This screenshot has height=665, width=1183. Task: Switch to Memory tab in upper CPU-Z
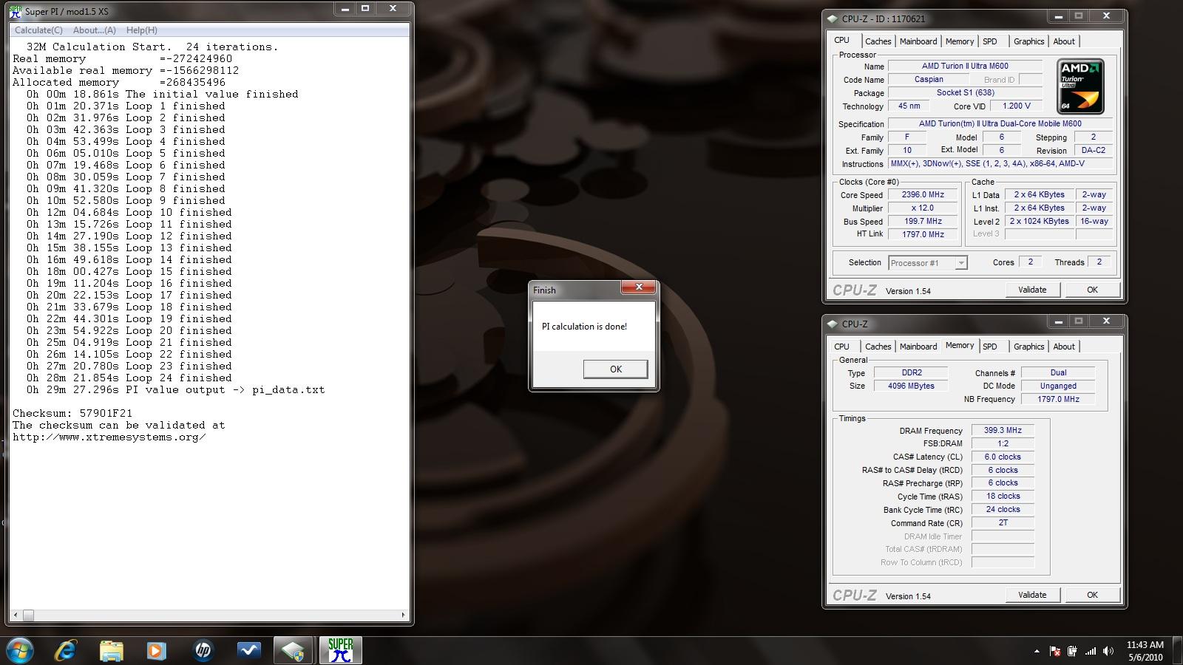960,41
